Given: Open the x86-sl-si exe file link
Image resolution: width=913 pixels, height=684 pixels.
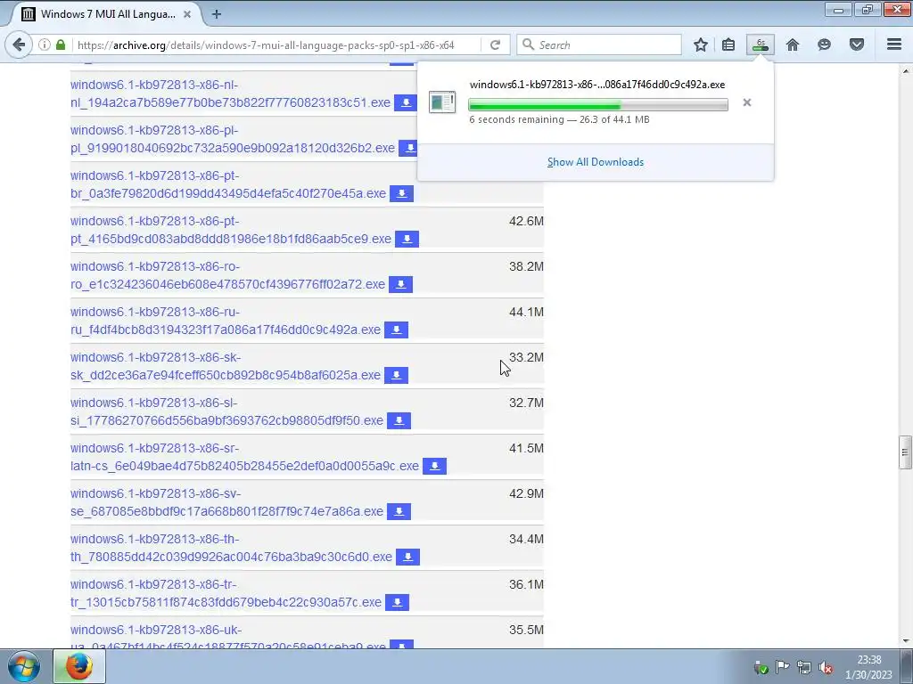Looking at the screenshot, I should tap(227, 411).
